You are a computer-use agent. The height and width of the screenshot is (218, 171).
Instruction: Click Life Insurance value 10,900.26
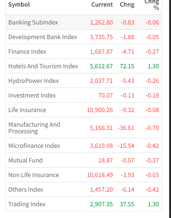click(x=100, y=110)
